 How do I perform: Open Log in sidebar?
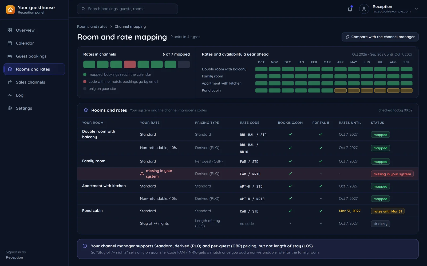click(34, 95)
